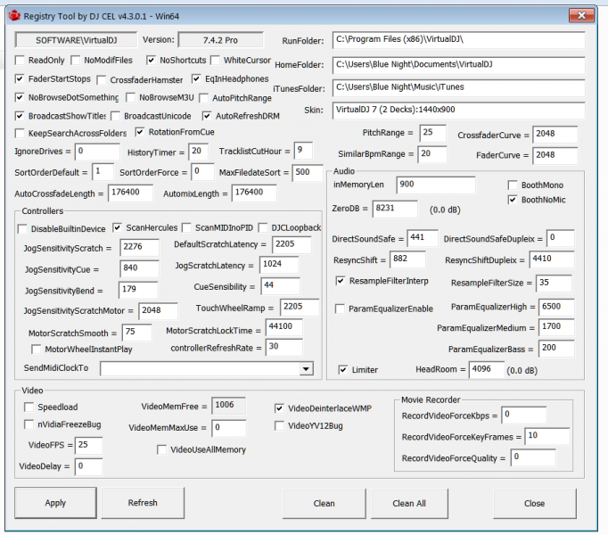Click the Registry Tool app icon in title bar
This screenshot has height=535, width=608.
coord(12,16)
